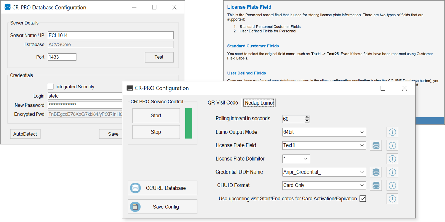The image size is (445, 222).
Task: Click the Login field containing stefc
Action: 85,96
